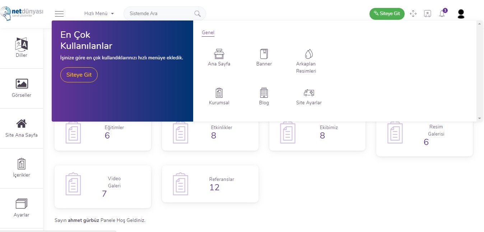The image size is (484, 232).
Task: Click the Resim Galerisi clipboard icon
Action: (395, 132)
